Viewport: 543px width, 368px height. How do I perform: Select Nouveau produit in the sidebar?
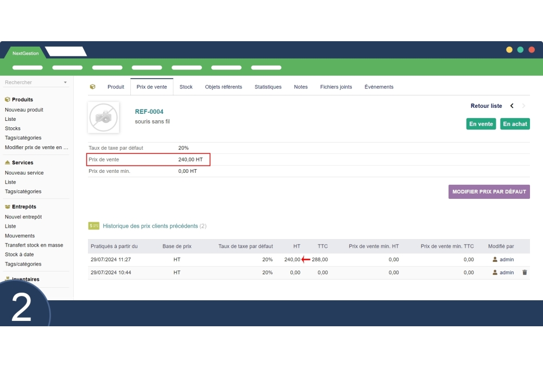24,109
